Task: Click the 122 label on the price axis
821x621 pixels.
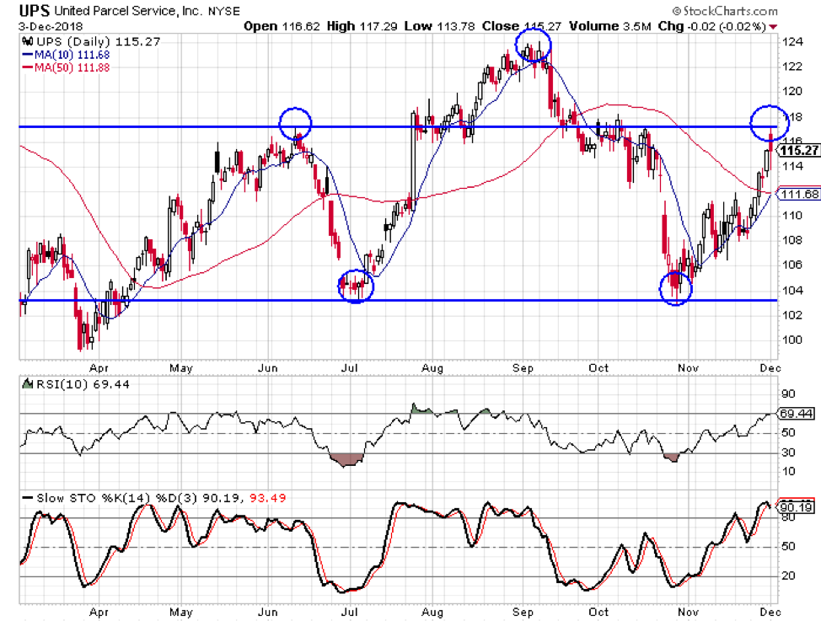Action: coord(792,67)
